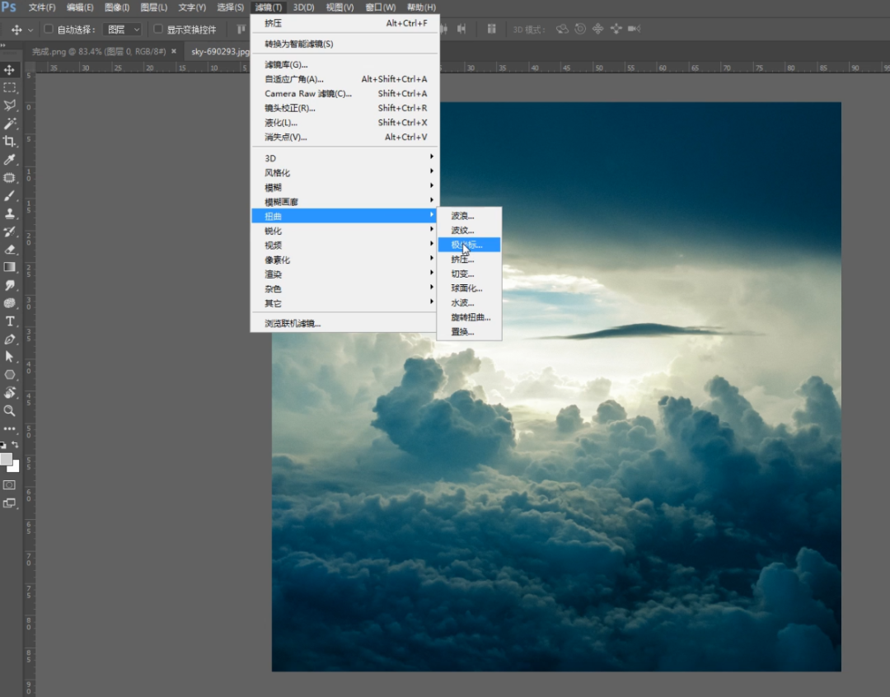This screenshot has height=697, width=890.
Task: Select the Pen tool
Action: tap(10, 339)
